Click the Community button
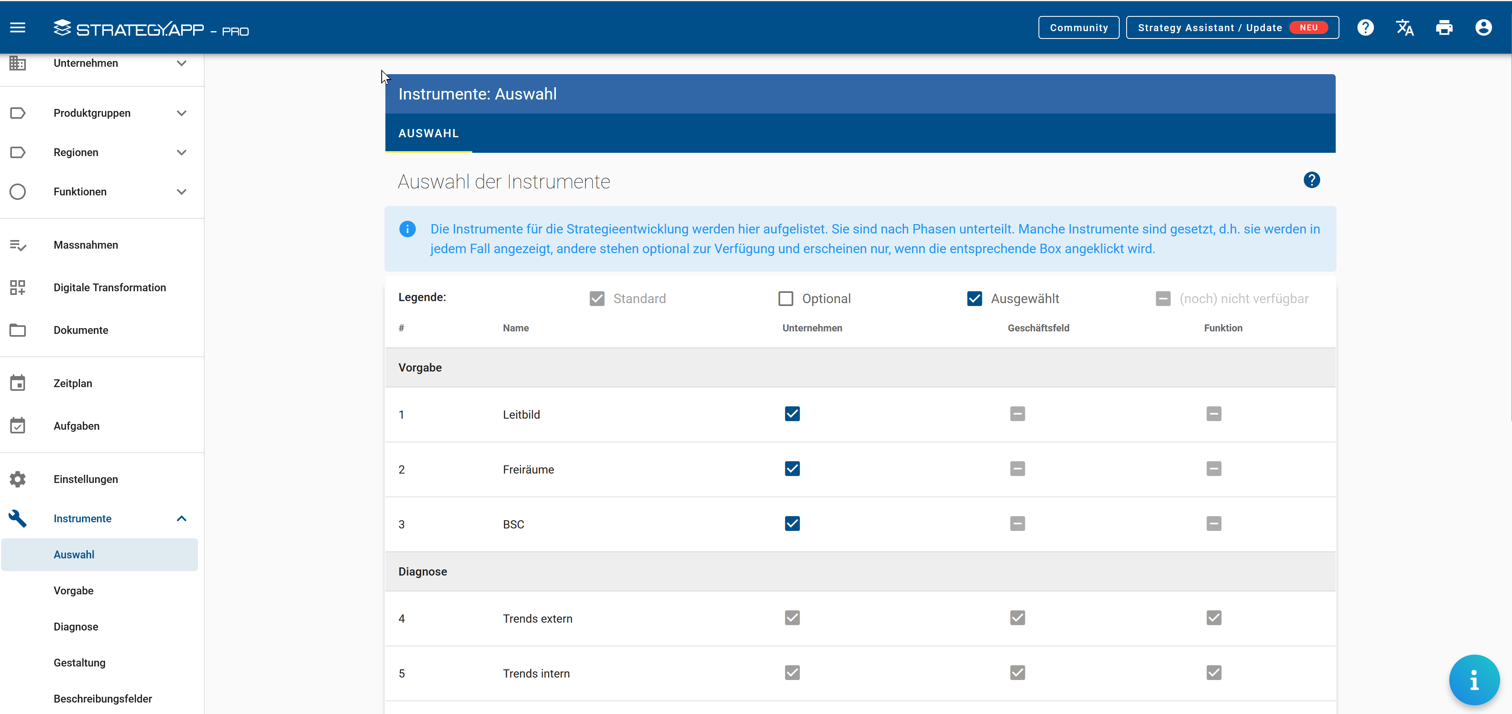This screenshot has width=1512, height=714. 1078,27
